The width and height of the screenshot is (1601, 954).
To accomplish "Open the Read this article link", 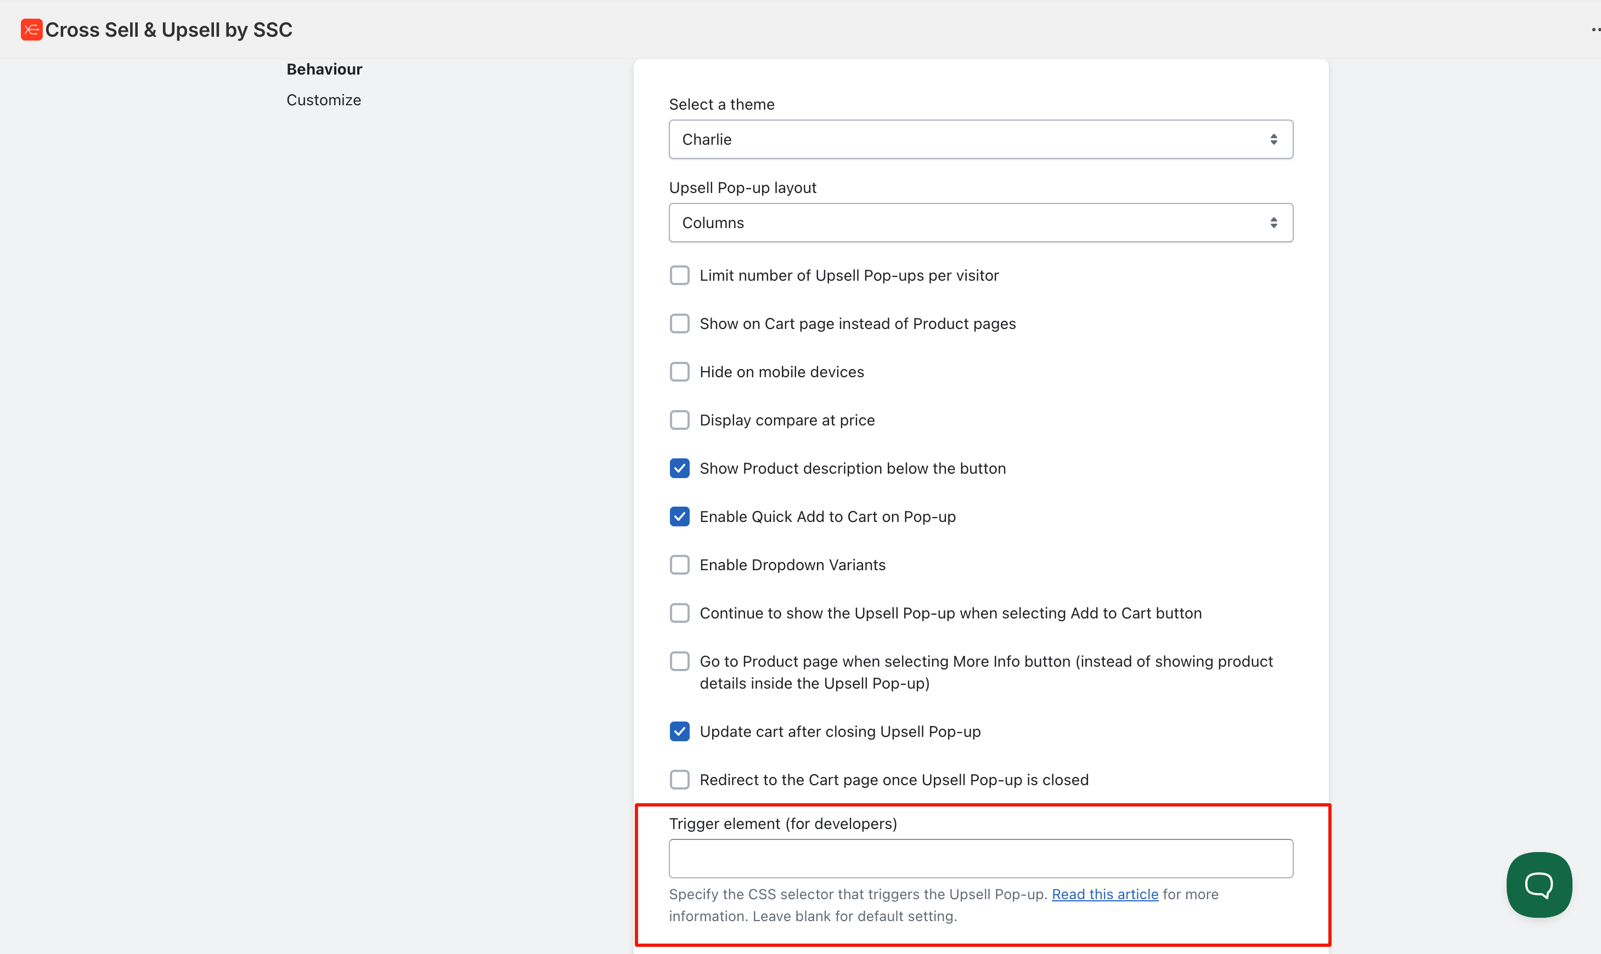I will pos(1104,894).
